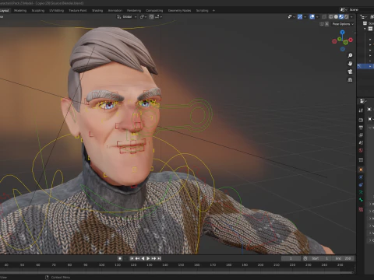374x280 pixels.
Task: Open the Render properties tab
Action: tap(361, 120)
